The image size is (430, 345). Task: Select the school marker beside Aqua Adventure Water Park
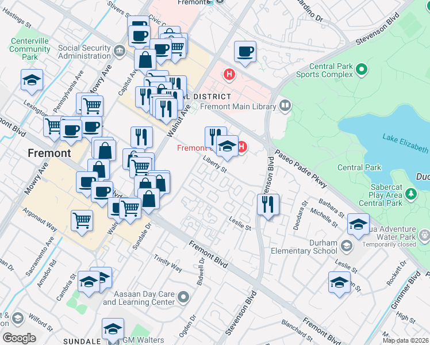point(358,225)
